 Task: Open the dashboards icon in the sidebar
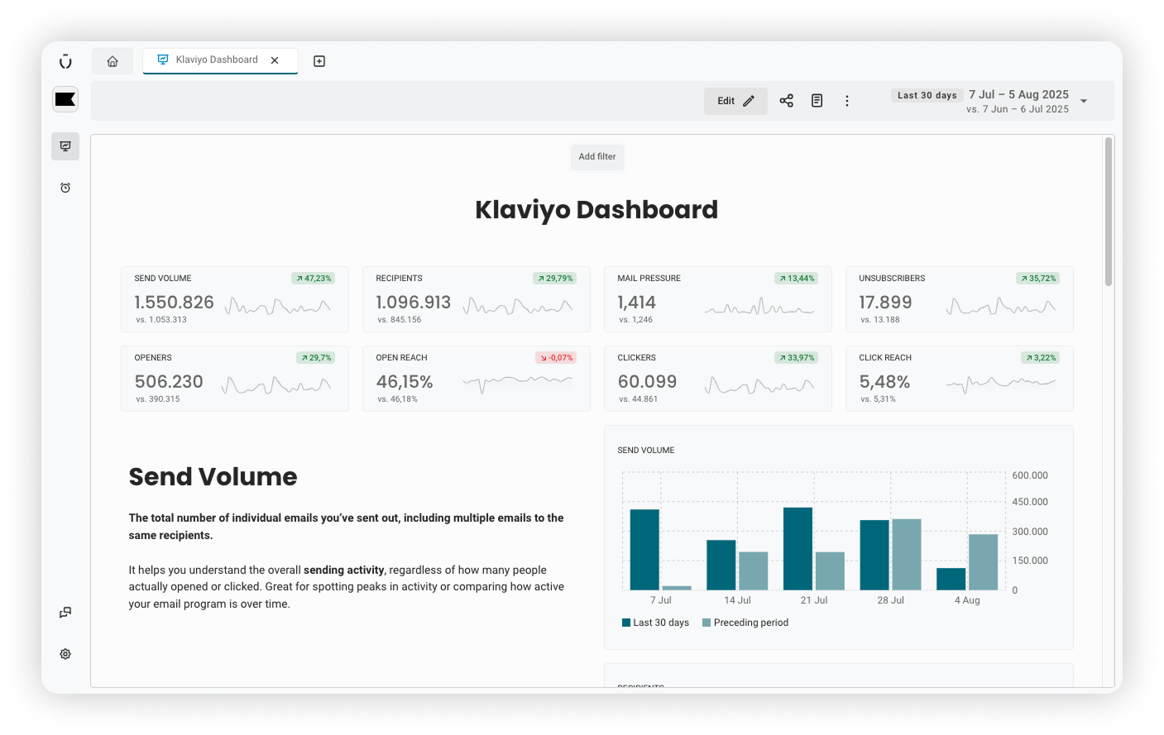tap(65, 146)
